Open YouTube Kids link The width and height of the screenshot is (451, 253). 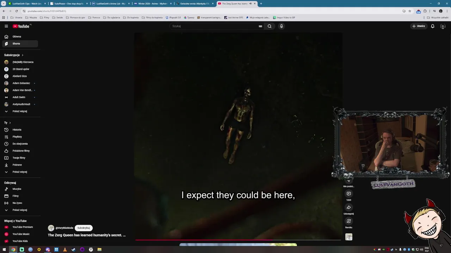[x=20, y=241]
